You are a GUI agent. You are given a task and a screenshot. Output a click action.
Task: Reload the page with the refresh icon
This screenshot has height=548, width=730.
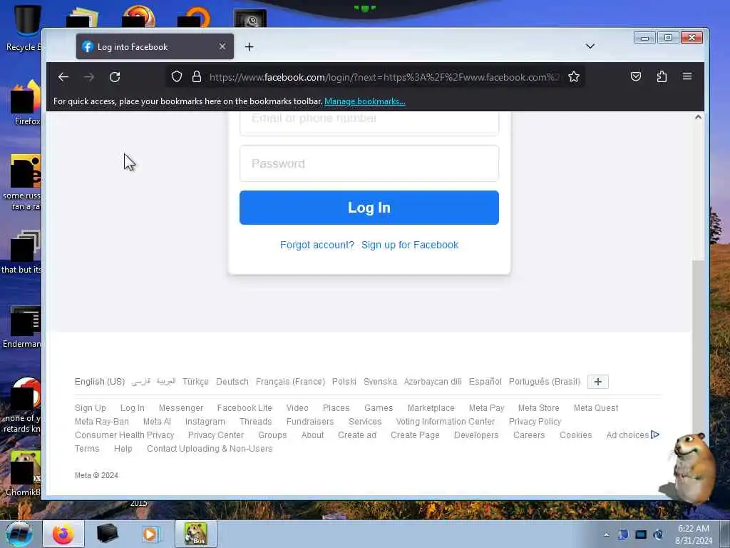(x=115, y=77)
